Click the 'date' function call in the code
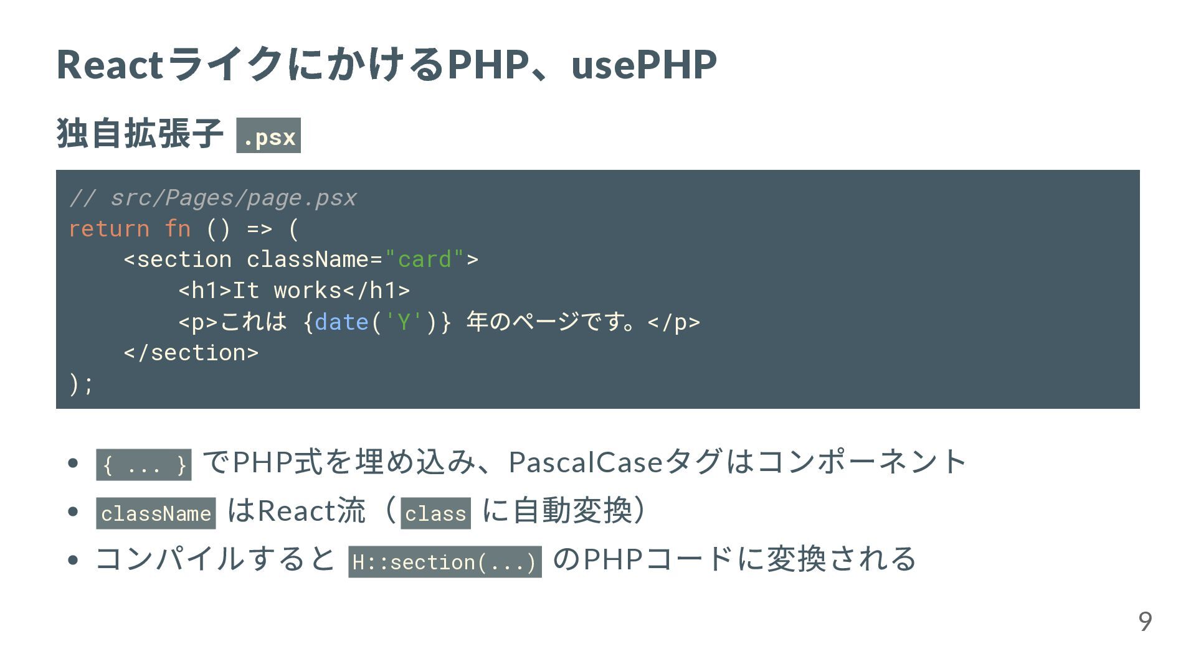 (x=341, y=322)
